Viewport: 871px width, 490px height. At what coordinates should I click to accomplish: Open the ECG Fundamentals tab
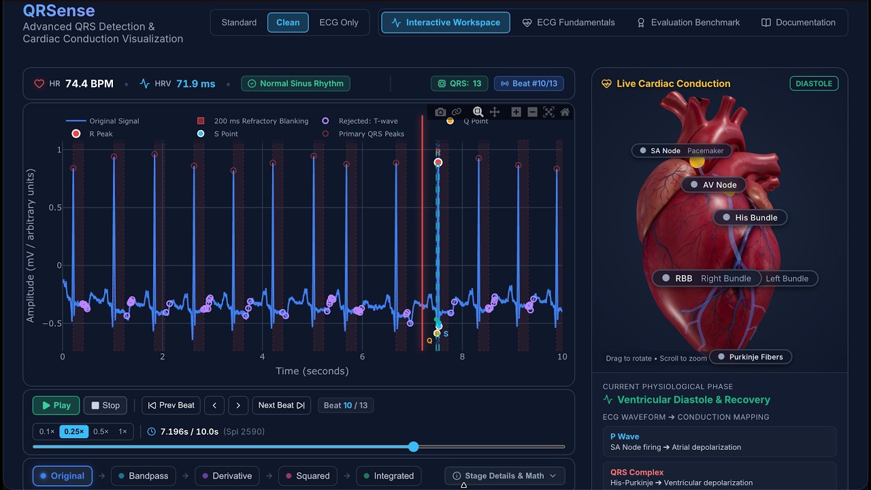[x=568, y=22]
